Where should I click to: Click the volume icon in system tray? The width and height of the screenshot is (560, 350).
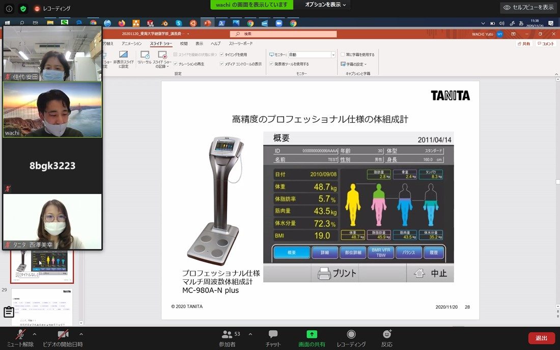pyautogui.click(x=502, y=23)
